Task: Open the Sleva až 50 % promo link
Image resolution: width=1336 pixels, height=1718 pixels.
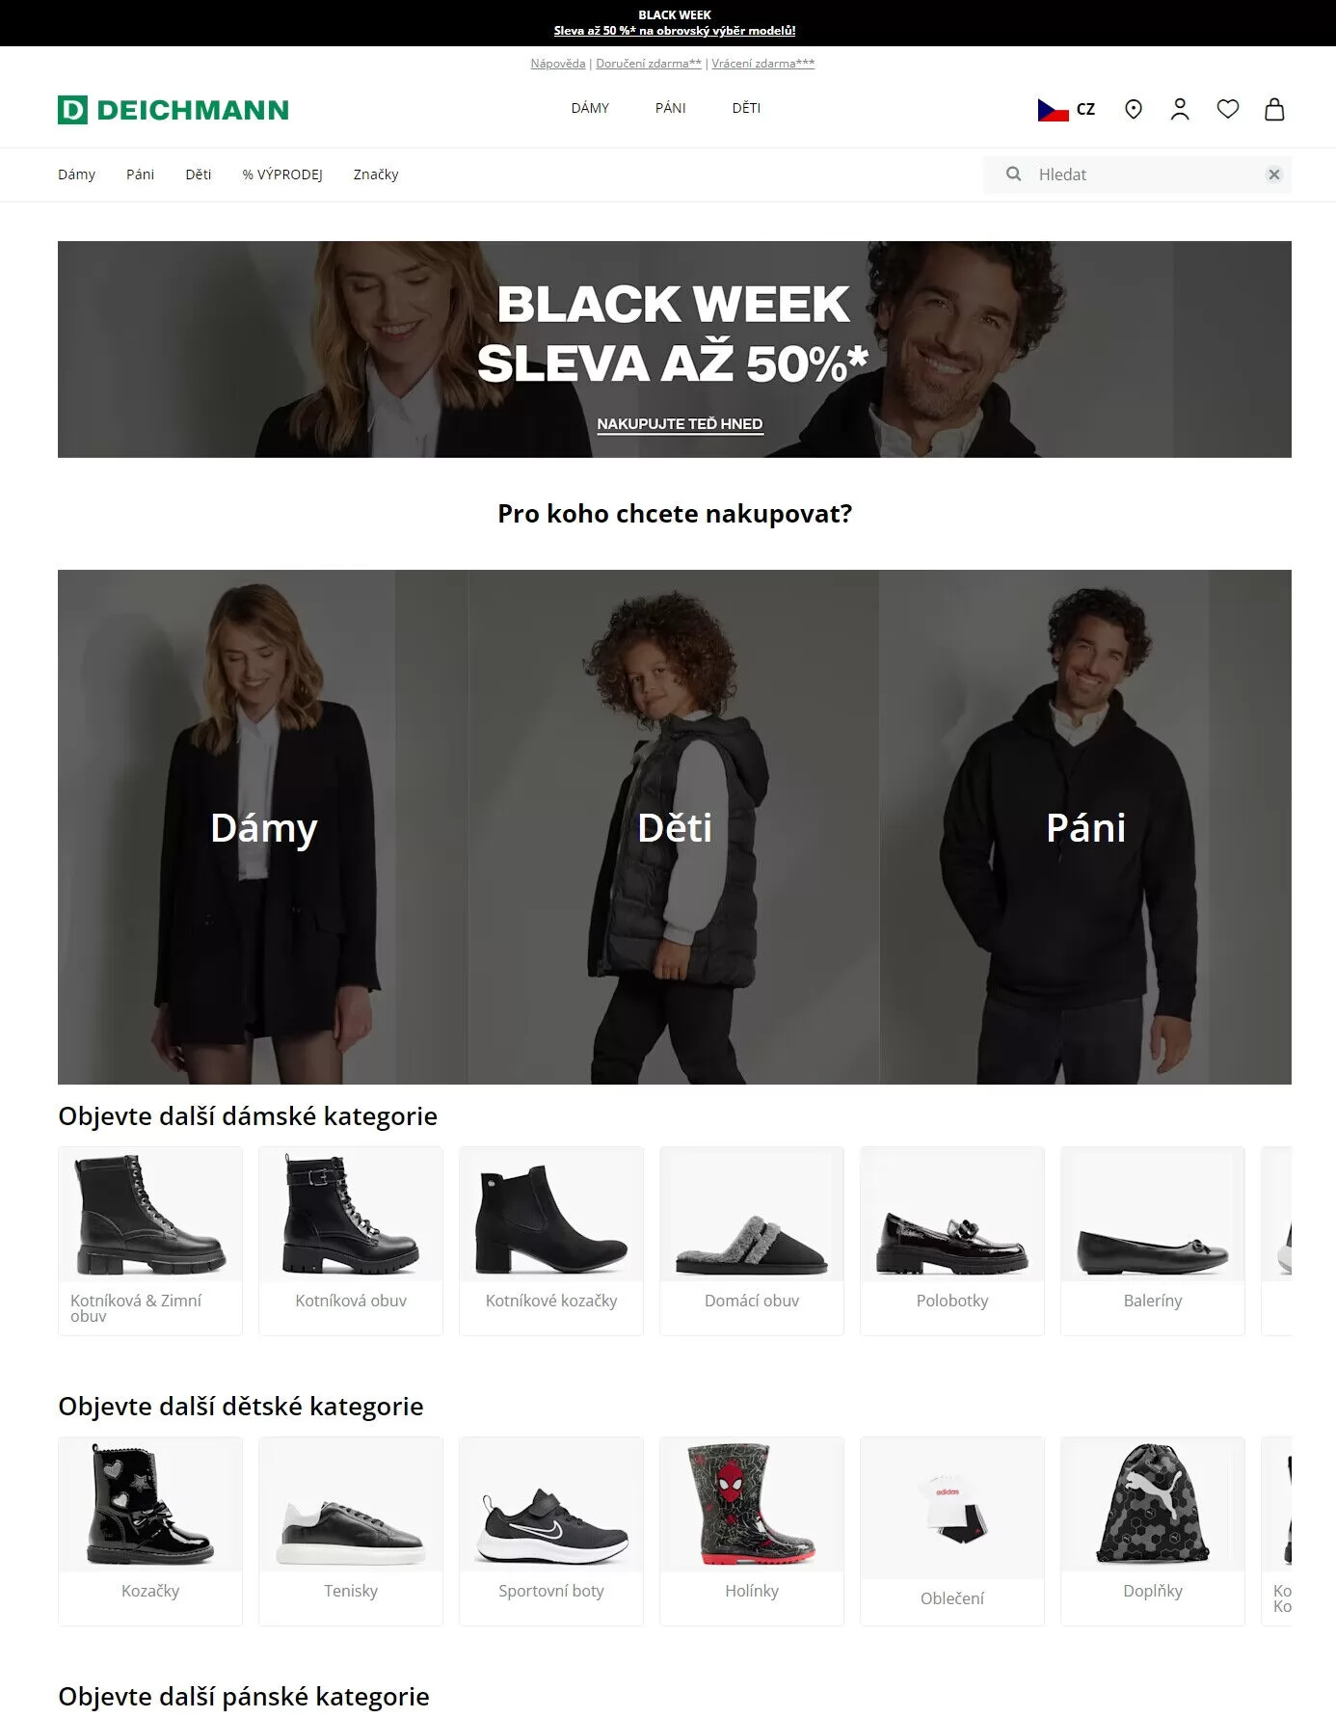Action: [675, 31]
